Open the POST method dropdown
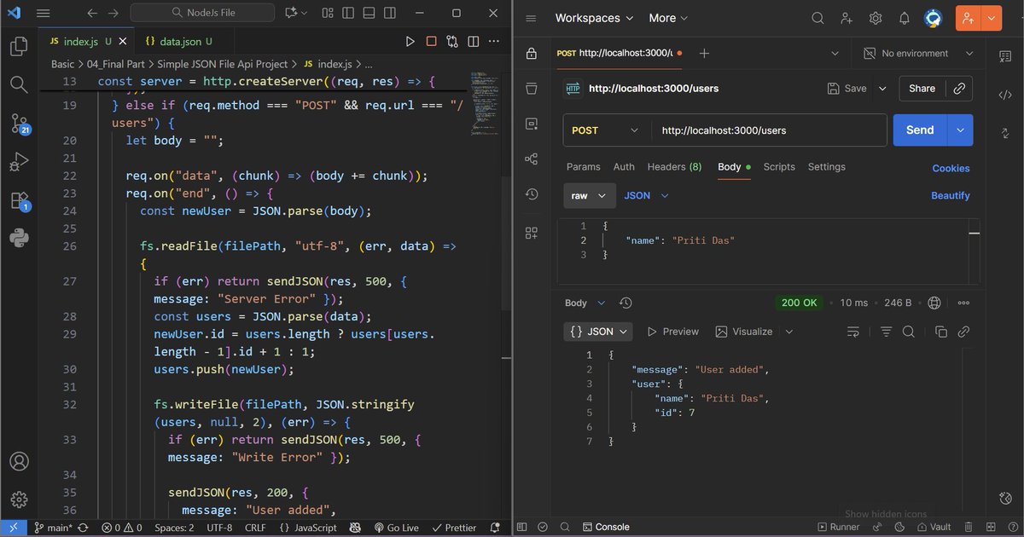1024x537 pixels. click(x=604, y=130)
